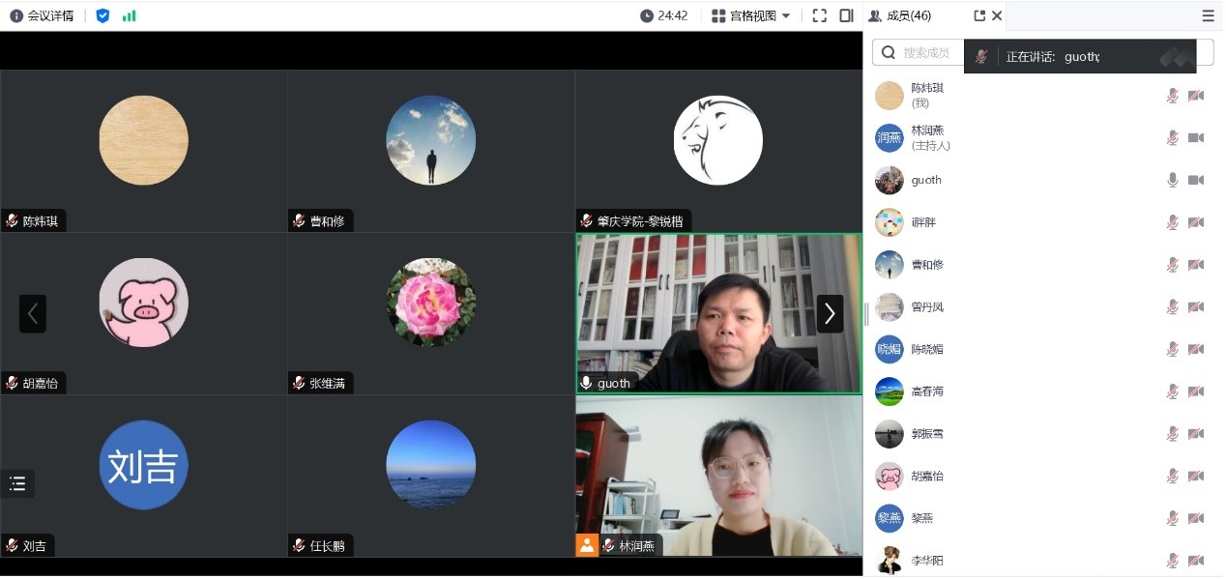Toggle camera icon for 林润燕 in list
Screen dimensions: 1226x579
(x=1196, y=137)
